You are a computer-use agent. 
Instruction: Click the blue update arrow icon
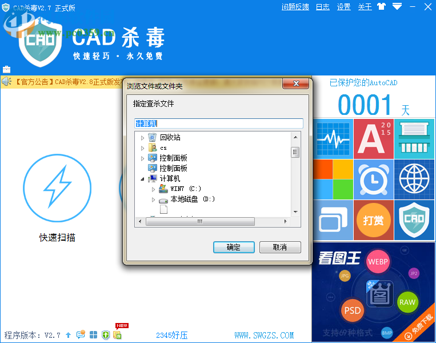[x=68, y=335]
